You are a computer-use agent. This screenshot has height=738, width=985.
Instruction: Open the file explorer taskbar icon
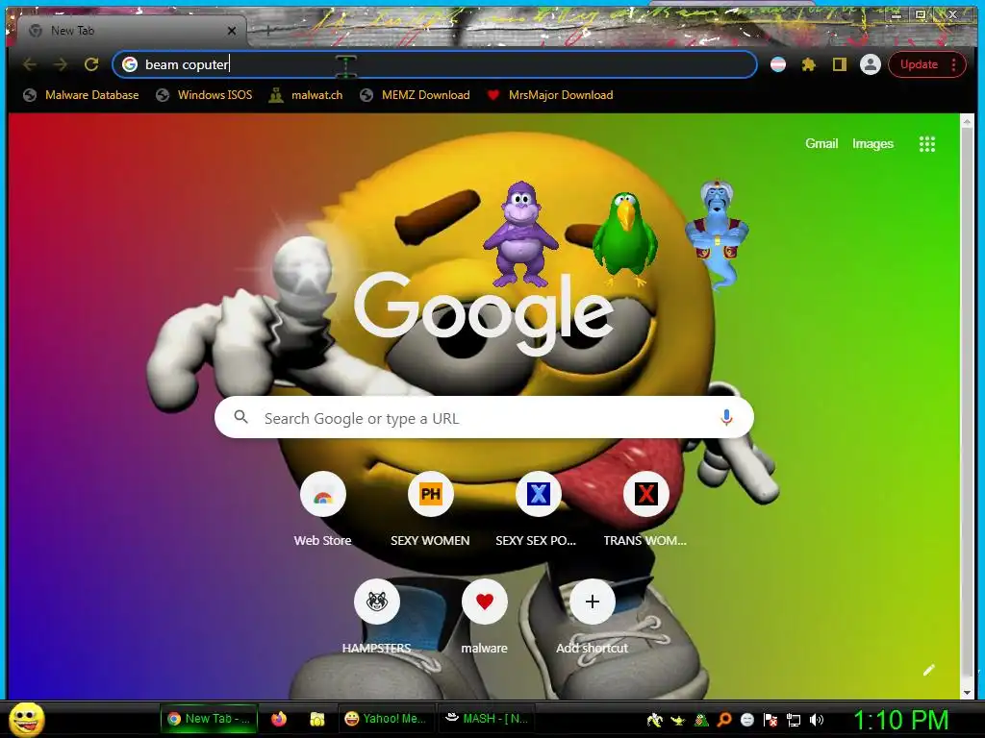point(317,719)
